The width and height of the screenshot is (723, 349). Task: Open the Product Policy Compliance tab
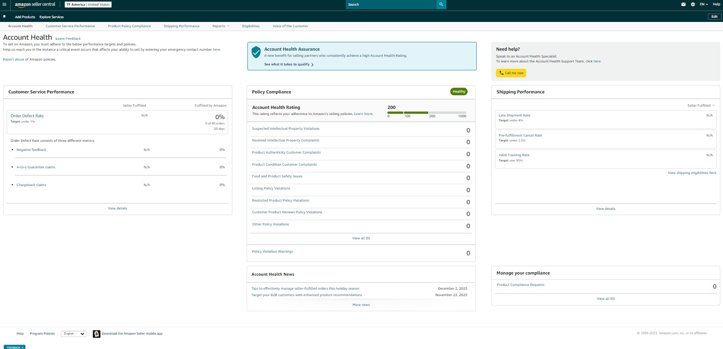pyautogui.click(x=129, y=26)
